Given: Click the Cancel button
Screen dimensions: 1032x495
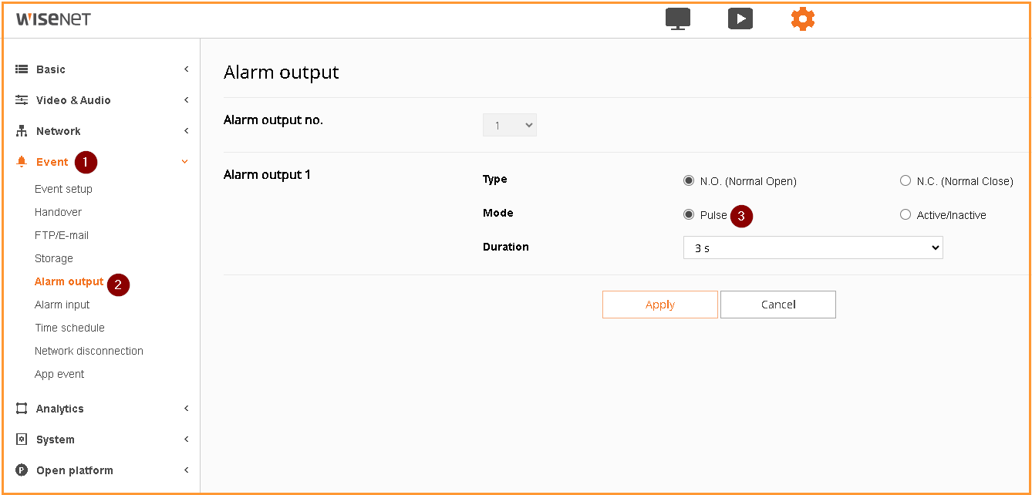Looking at the screenshot, I should click(x=778, y=305).
